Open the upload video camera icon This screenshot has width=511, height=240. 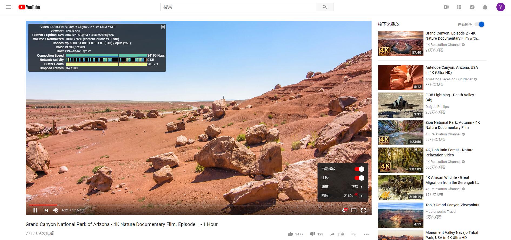pyautogui.click(x=446, y=7)
